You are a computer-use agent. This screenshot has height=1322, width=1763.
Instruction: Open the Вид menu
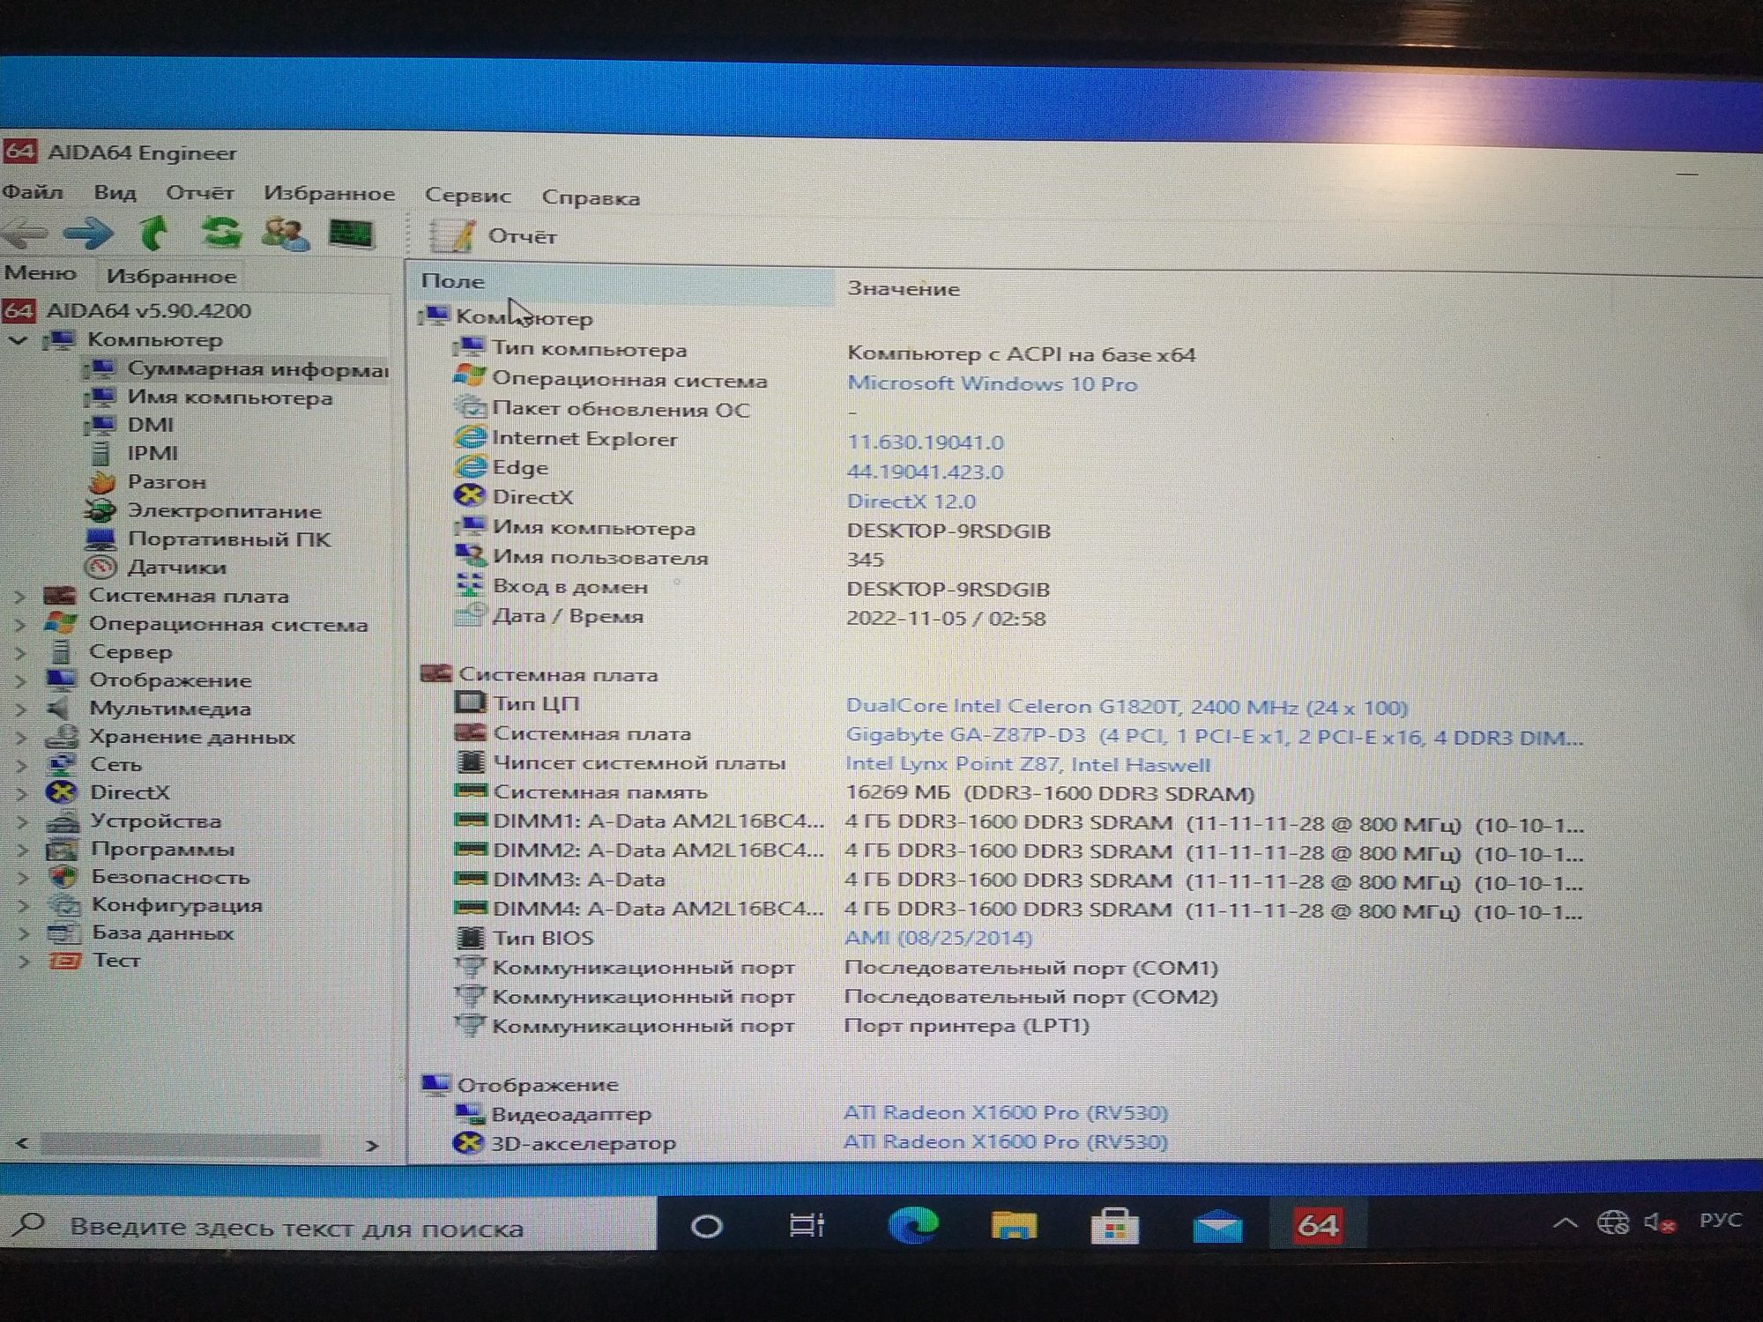pos(115,192)
